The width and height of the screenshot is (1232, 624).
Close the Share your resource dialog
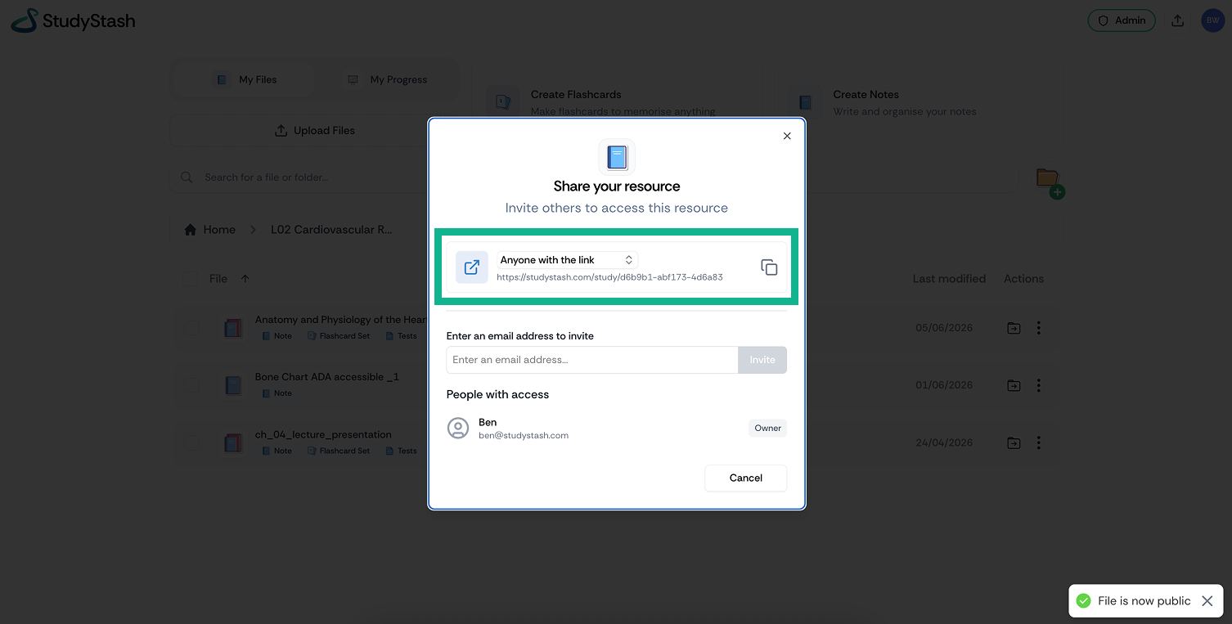pos(787,136)
